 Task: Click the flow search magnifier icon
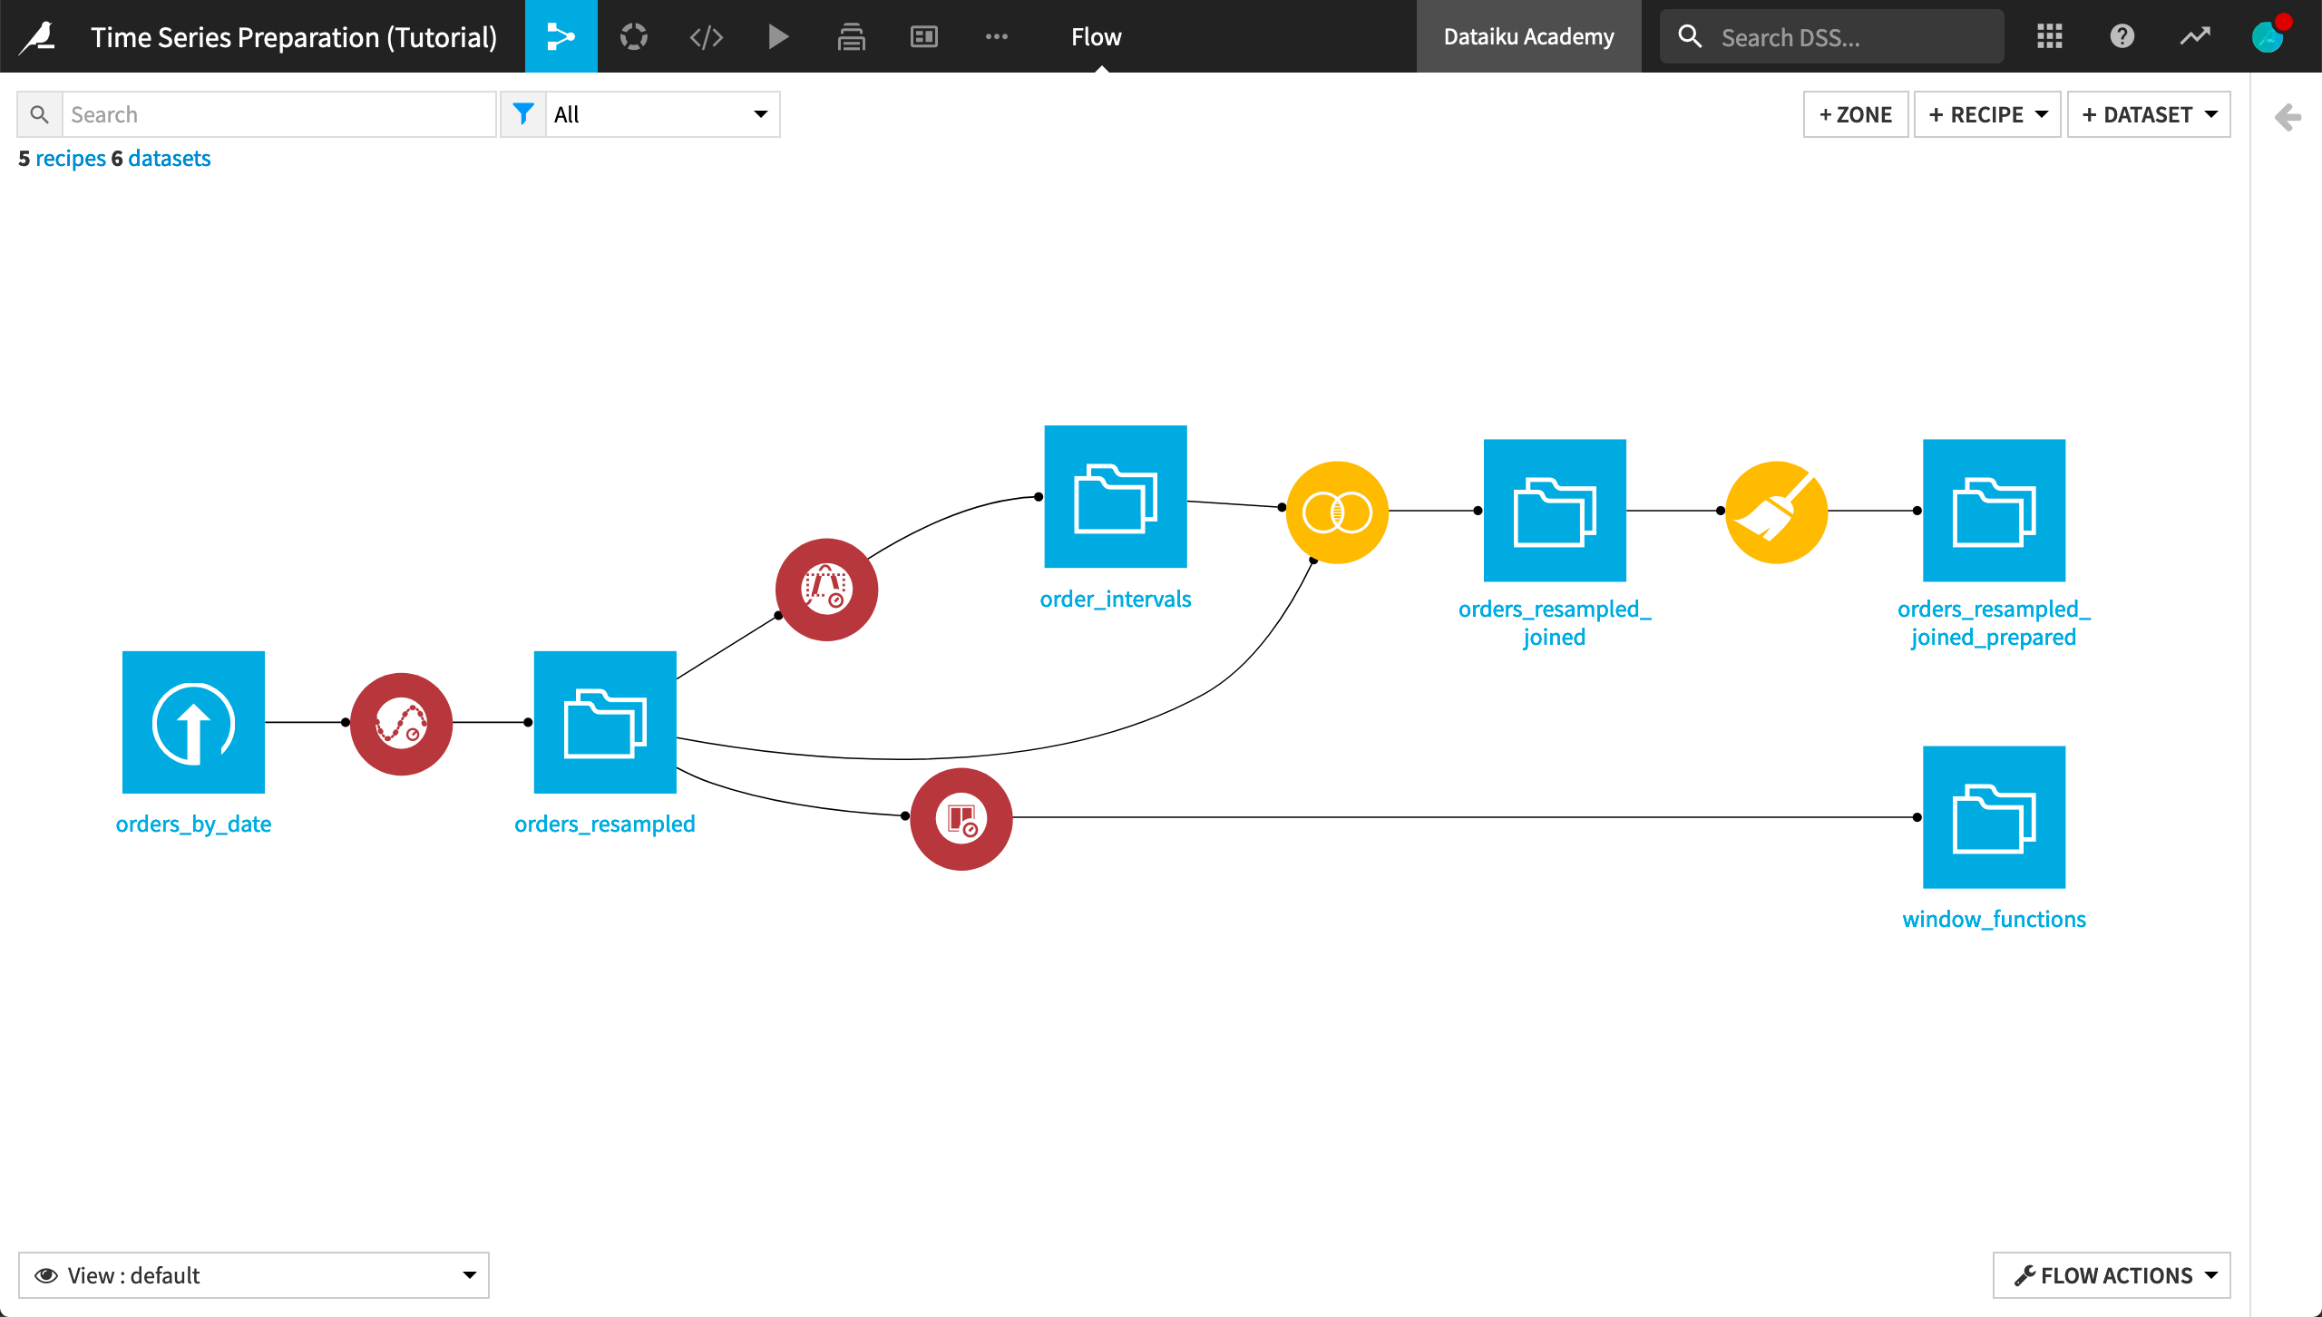(x=39, y=114)
